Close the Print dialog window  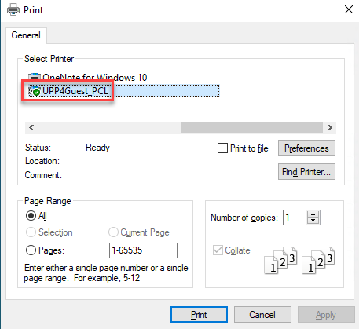(x=349, y=10)
